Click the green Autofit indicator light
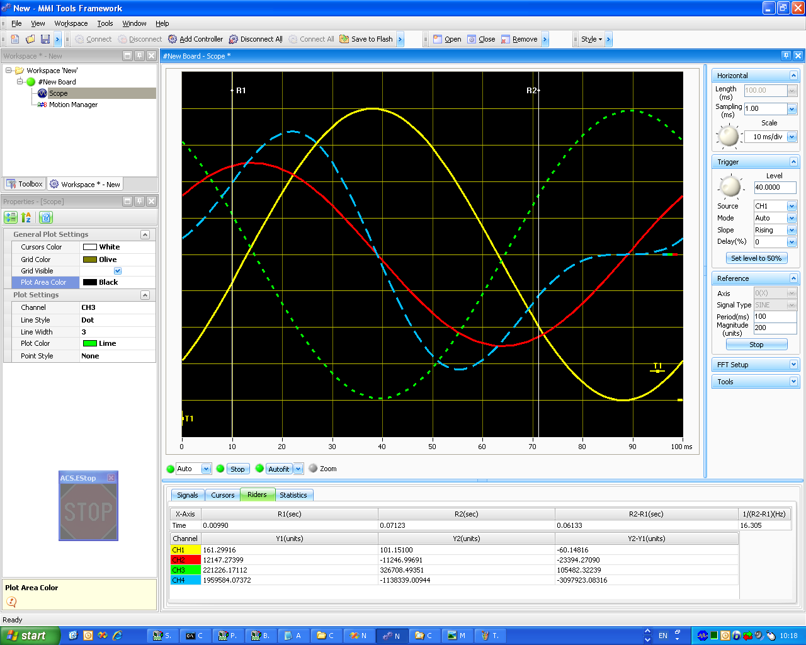The width and height of the screenshot is (806, 645). (259, 469)
